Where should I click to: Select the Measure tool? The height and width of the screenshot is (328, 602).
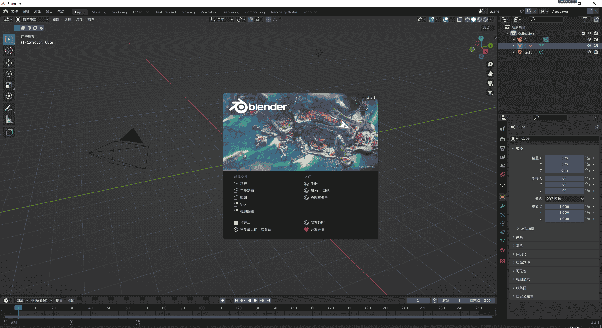9,120
